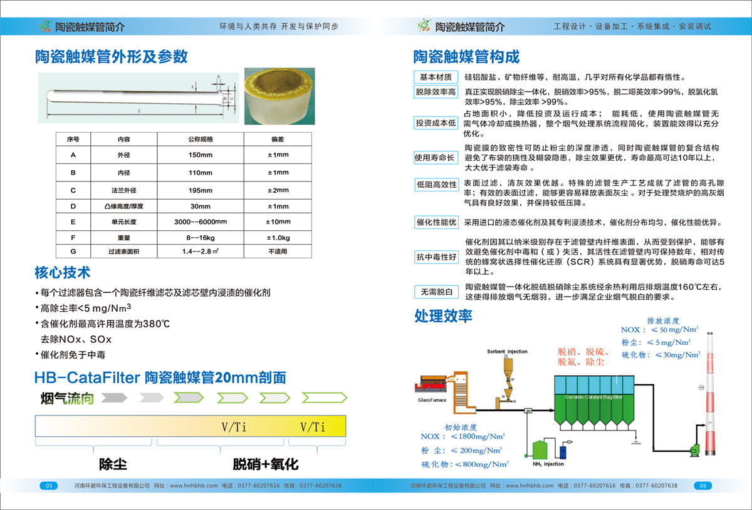752x510 pixels.
Task: Click the green logo in the left page header
Action: coord(46,26)
